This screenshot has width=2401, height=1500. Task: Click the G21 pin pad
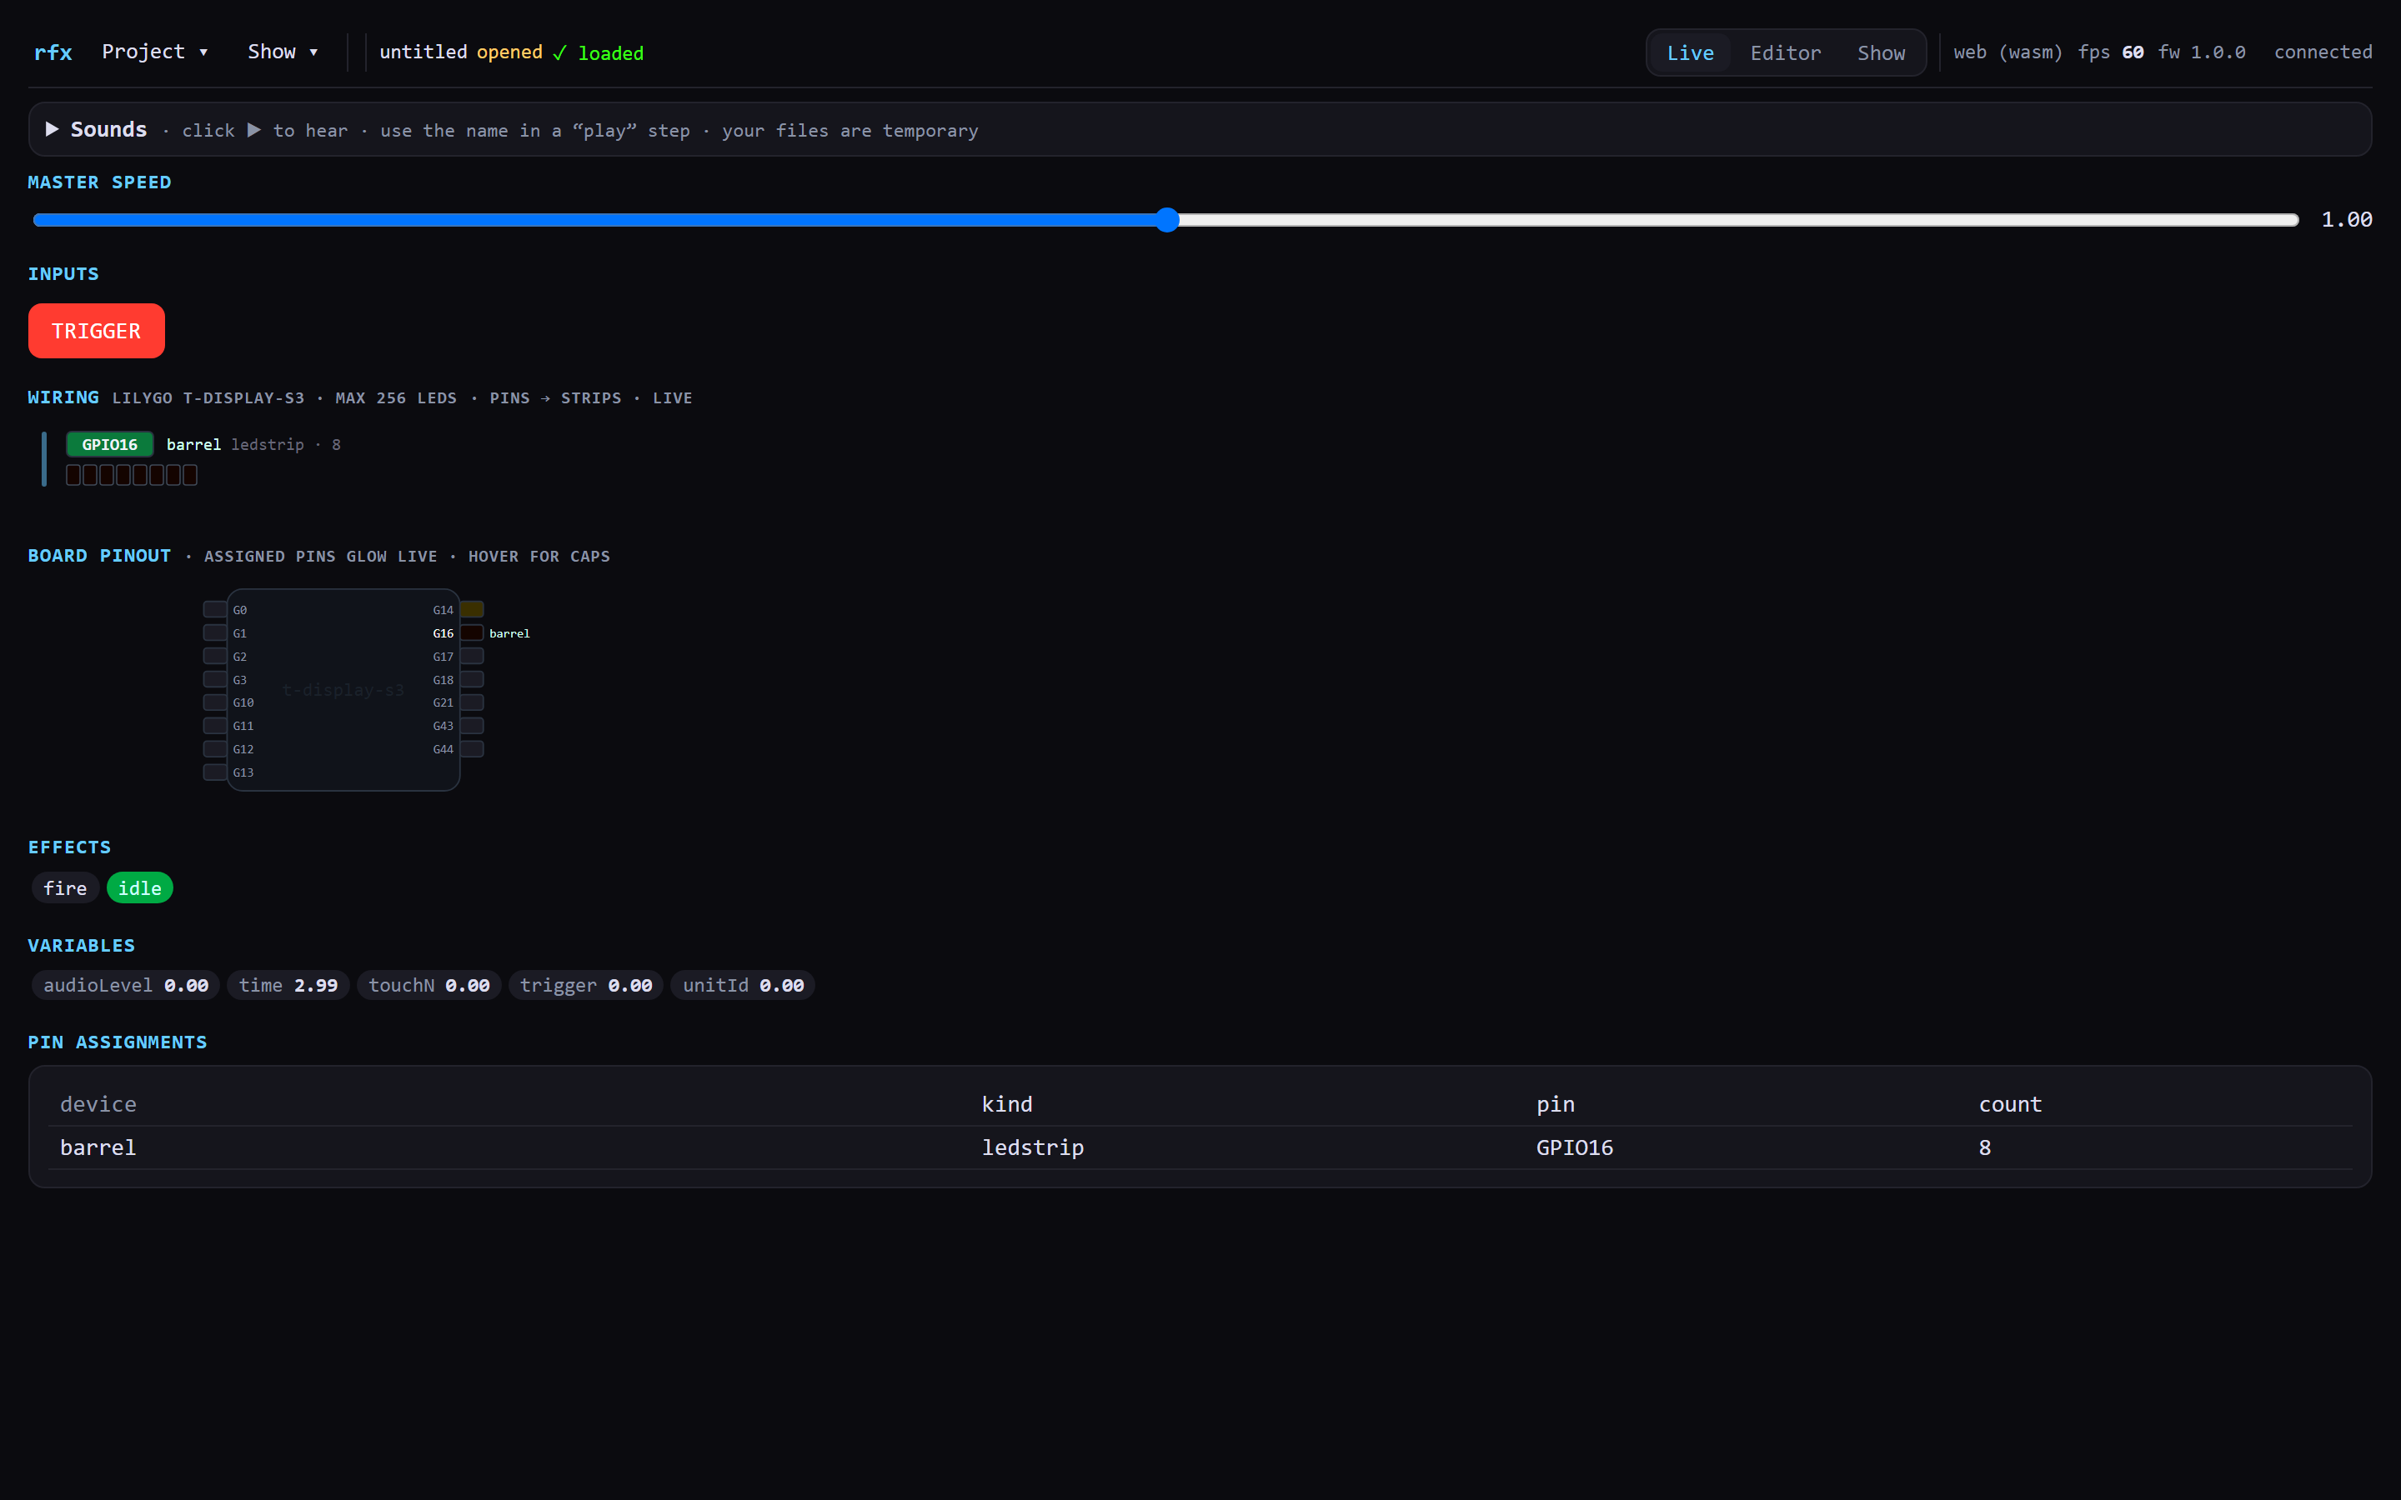coord(472,702)
